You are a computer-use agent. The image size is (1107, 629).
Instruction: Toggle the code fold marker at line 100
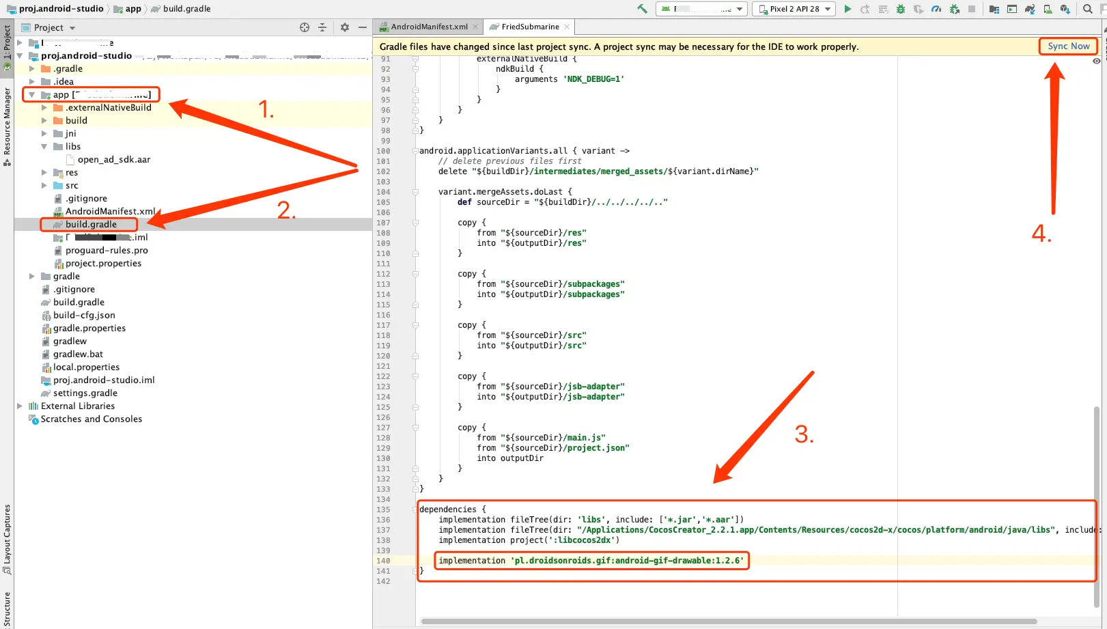point(415,151)
